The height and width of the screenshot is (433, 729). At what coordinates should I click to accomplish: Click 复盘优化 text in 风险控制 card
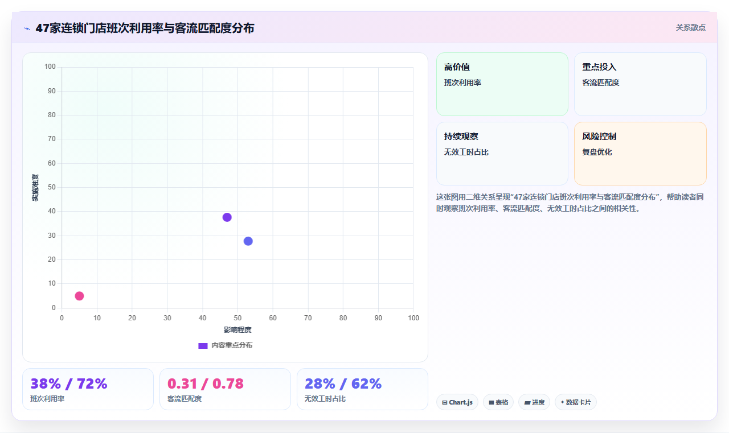597,152
